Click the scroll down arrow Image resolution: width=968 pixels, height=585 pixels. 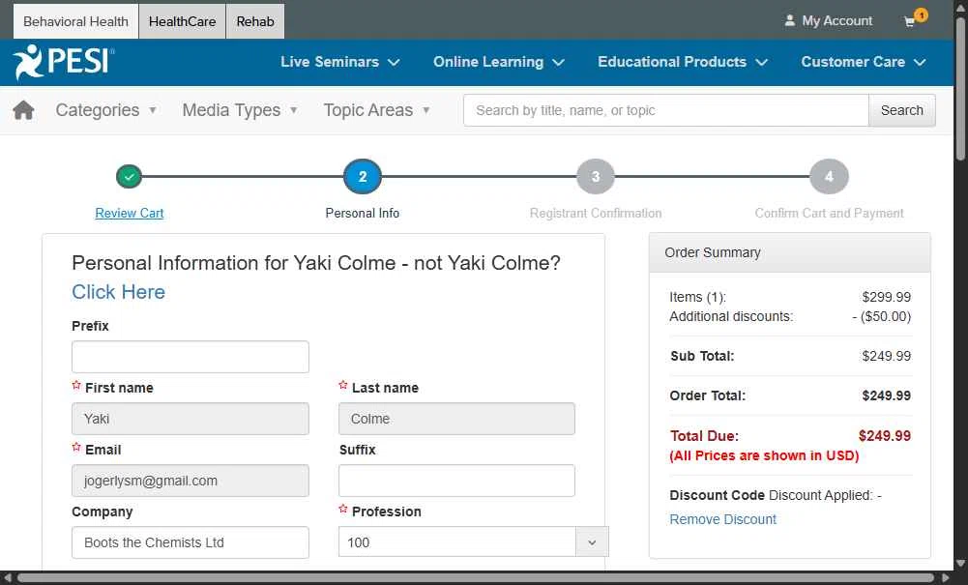[960, 564]
